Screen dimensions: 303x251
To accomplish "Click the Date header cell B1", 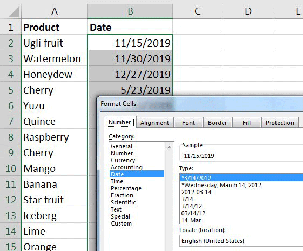I will [130, 27].
